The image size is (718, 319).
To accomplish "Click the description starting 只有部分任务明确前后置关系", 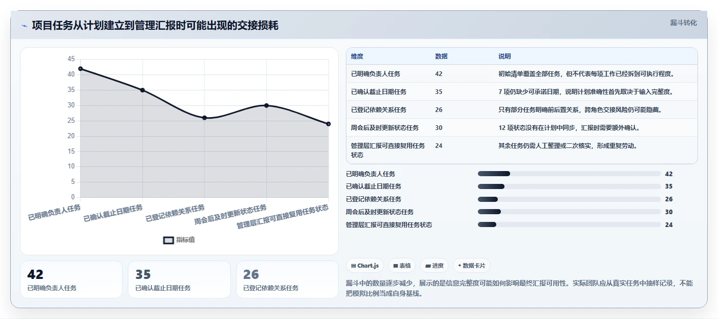I will [x=580, y=110].
